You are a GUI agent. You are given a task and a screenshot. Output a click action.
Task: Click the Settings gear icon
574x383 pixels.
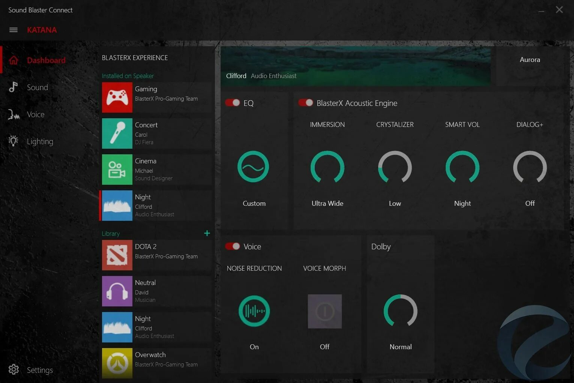pos(14,370)
